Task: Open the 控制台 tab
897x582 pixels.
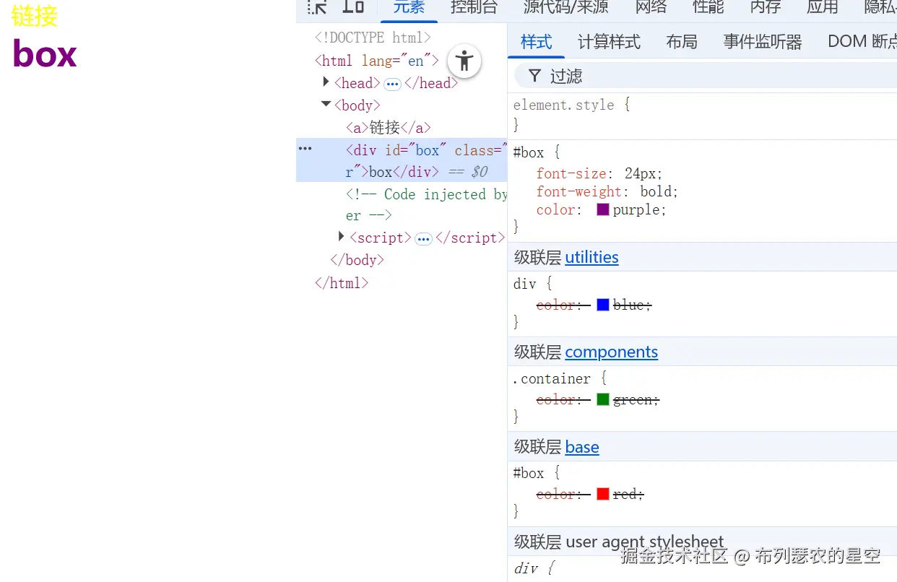Action: pos(474,7)
